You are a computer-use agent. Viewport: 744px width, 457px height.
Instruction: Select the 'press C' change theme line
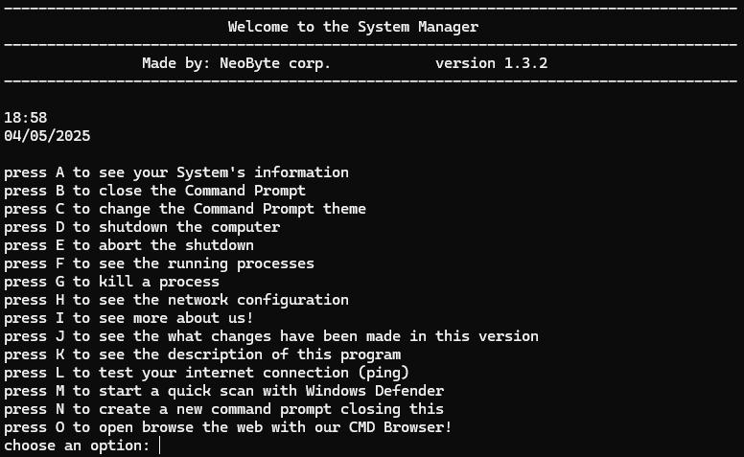click(x=185, y=209)
